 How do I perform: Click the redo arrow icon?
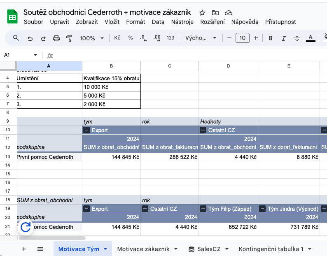[x=43, y=38]
